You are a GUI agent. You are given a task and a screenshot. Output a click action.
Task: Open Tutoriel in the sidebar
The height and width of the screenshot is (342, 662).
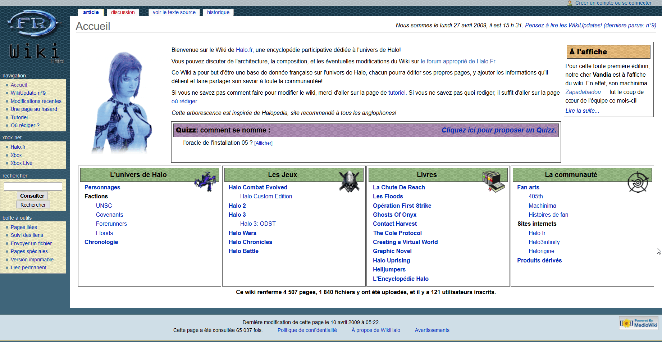pyautogui.click(x=19, y=117)
